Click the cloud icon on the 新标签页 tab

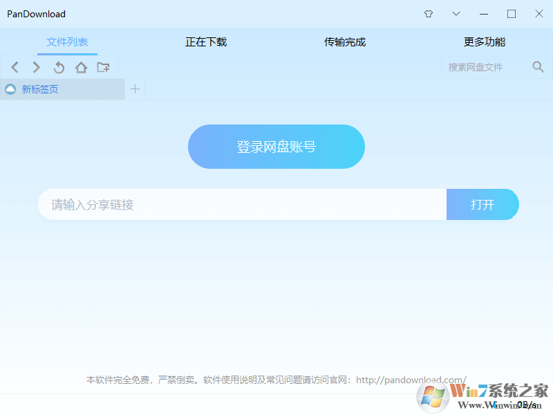9,89
